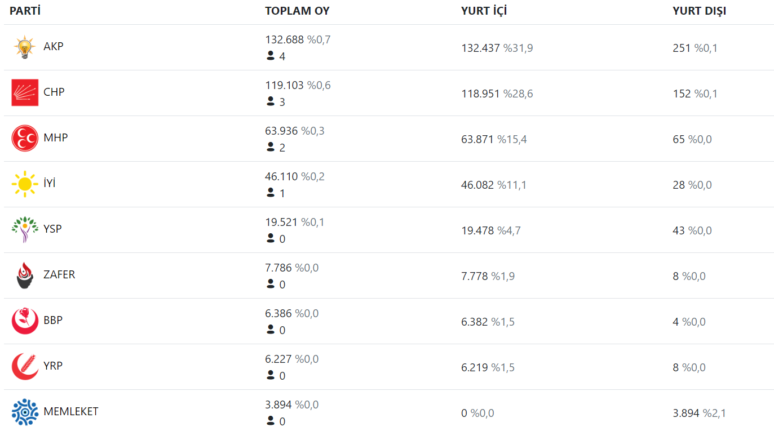Screen dimensions: 774x431
Task: Click the deputy seat icon for MHP
Action: coord(271,147)
